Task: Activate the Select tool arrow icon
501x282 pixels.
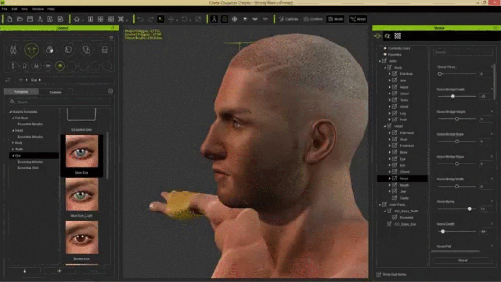Action: pos(160,19)
